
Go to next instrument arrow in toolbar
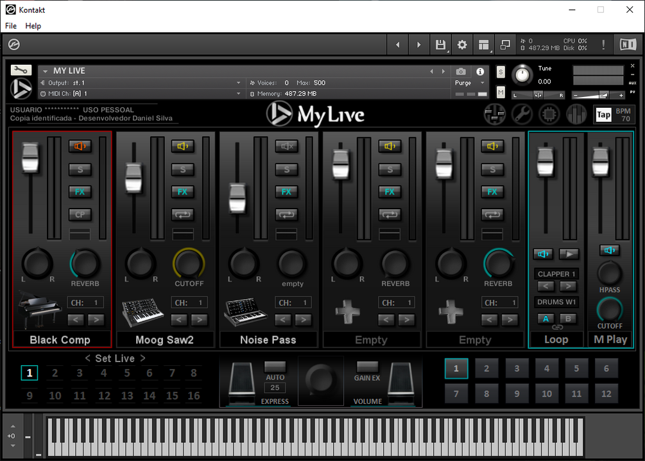(x=418, y=44)
